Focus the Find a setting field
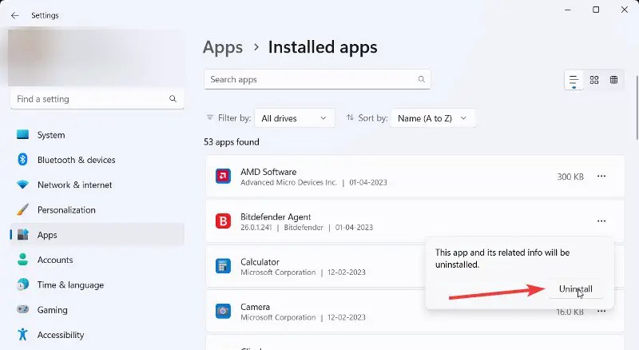Screen dimensions: 639x350 (x=97, y=99)
